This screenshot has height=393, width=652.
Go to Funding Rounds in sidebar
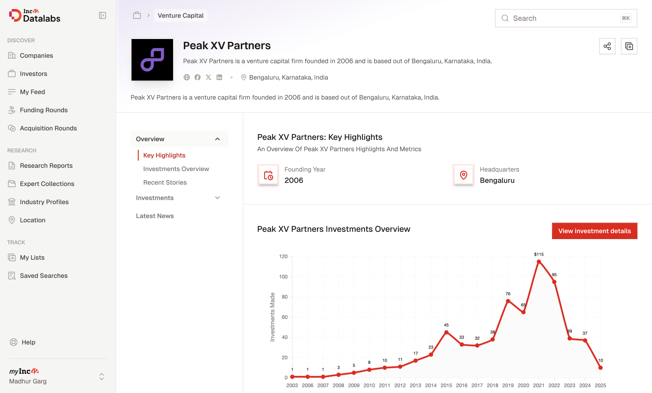click(x=44, y=110)
